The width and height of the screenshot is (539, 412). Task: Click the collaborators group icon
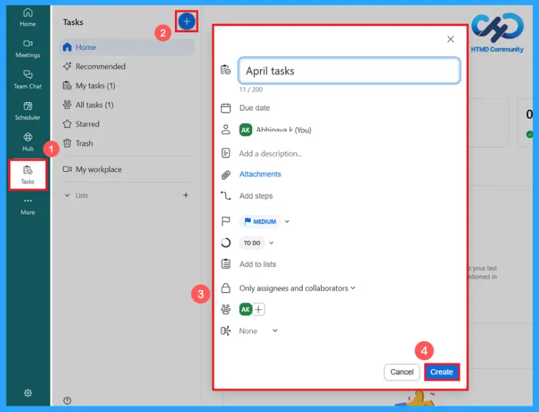(226, 309)
